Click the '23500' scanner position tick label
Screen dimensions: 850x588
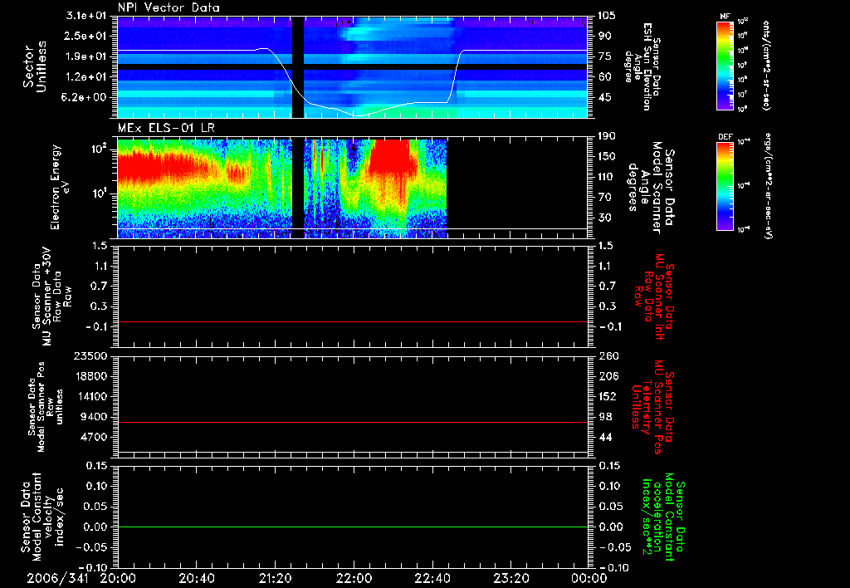(90, 356)
